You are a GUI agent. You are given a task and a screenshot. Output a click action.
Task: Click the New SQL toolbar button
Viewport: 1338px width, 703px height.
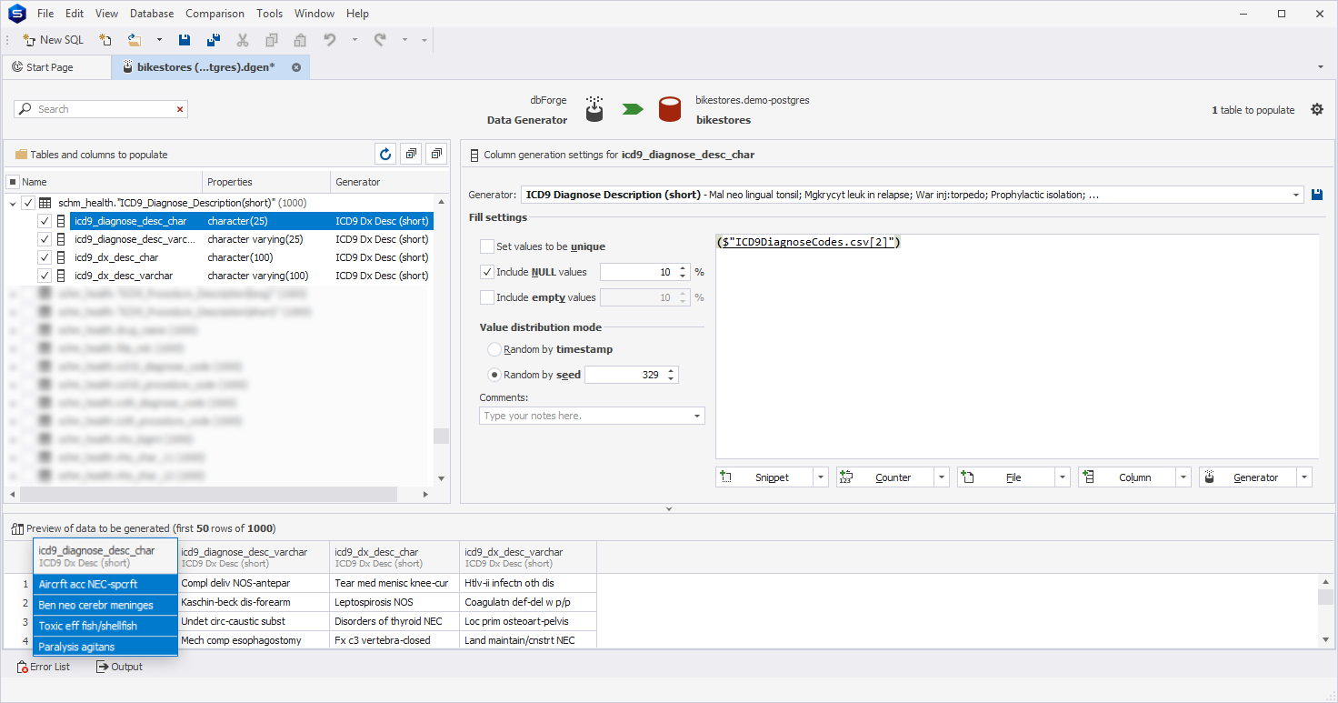[x=53, y=40]
